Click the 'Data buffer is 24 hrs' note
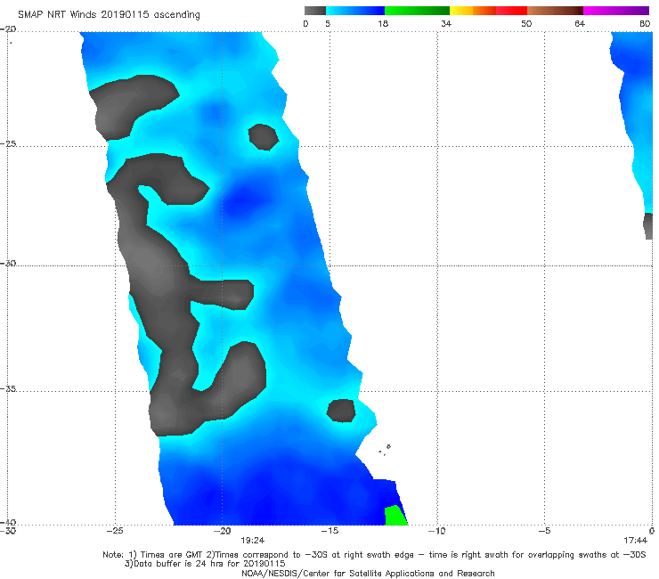The image size is (659, 579). coord(205,564)
